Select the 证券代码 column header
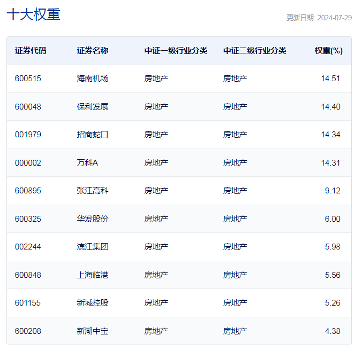Image resolution: width=355 pixels, height=351 pixels. coord(31,51)
